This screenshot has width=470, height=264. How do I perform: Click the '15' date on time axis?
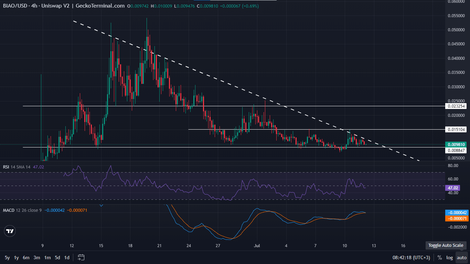click(101, 246)
